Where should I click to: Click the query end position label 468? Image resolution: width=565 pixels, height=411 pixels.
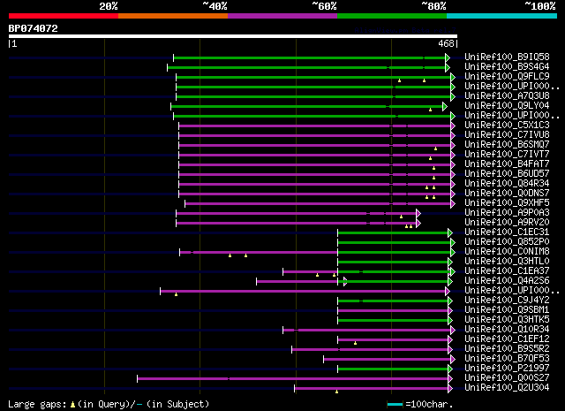[446, 43]
